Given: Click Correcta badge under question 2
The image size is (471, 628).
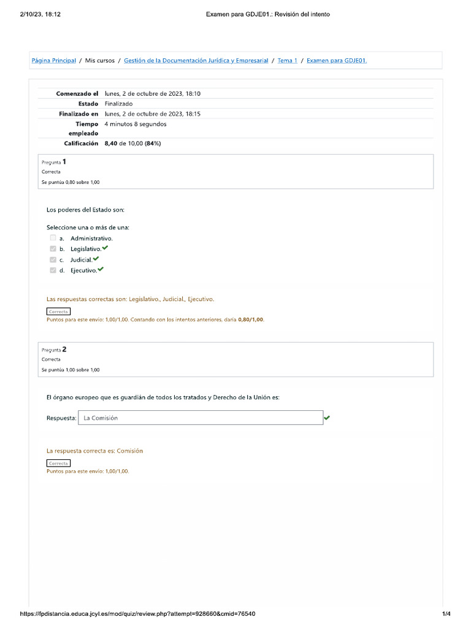Looking at the screenshot, I should point(58,463).
